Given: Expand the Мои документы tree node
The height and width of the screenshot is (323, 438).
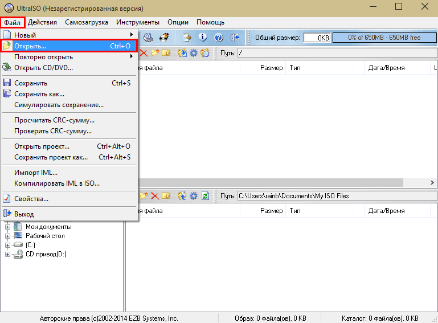Looking at the screenshot, I should (x=7, y=227).
